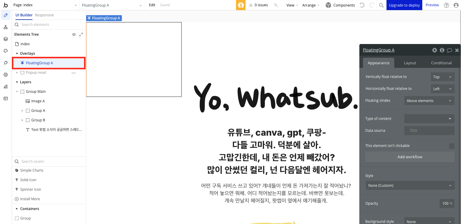
Task: Expand the Popup reset tree item
Action: coord(17,73)
